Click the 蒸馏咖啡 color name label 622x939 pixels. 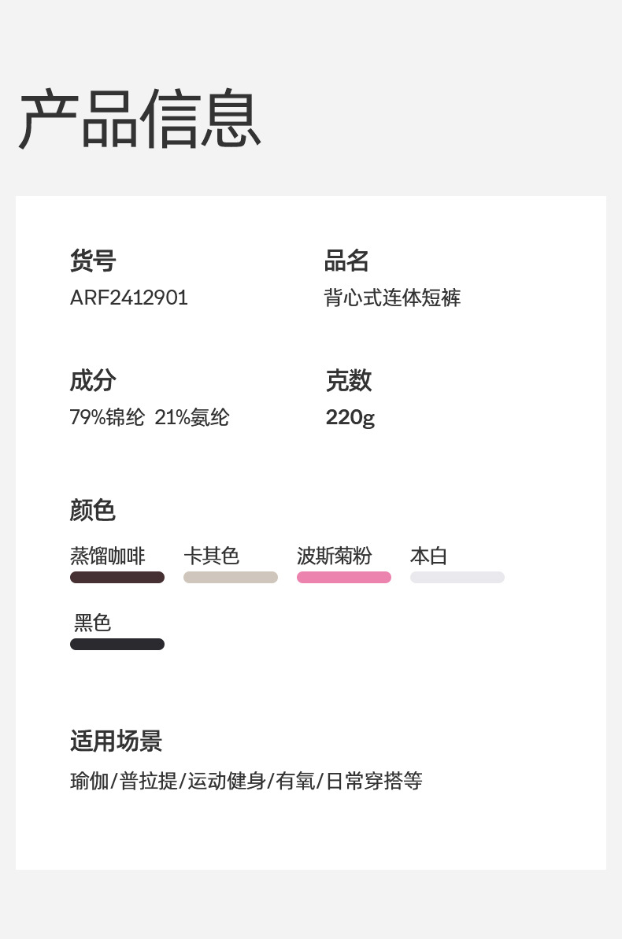[x=108, y=556]
